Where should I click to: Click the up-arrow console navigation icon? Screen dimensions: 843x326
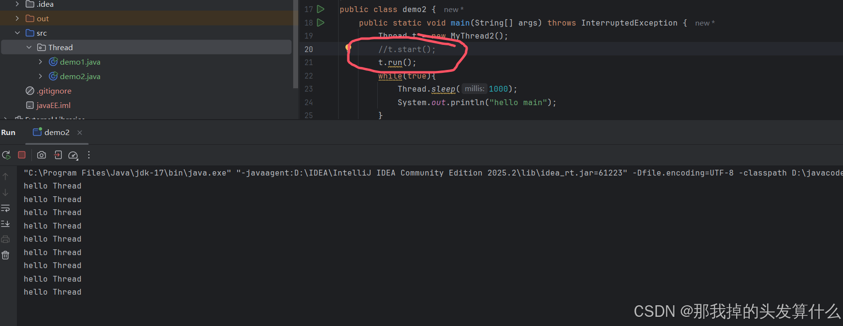5,177
